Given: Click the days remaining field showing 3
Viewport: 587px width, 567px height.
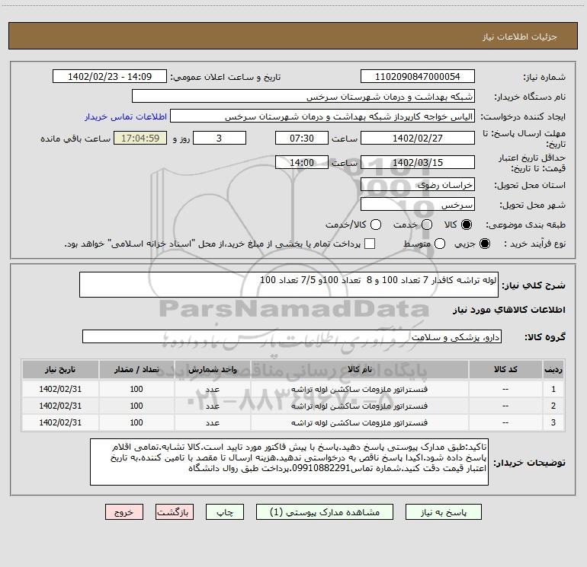Looking at the screenshot, I should click(x=220, y=138).
